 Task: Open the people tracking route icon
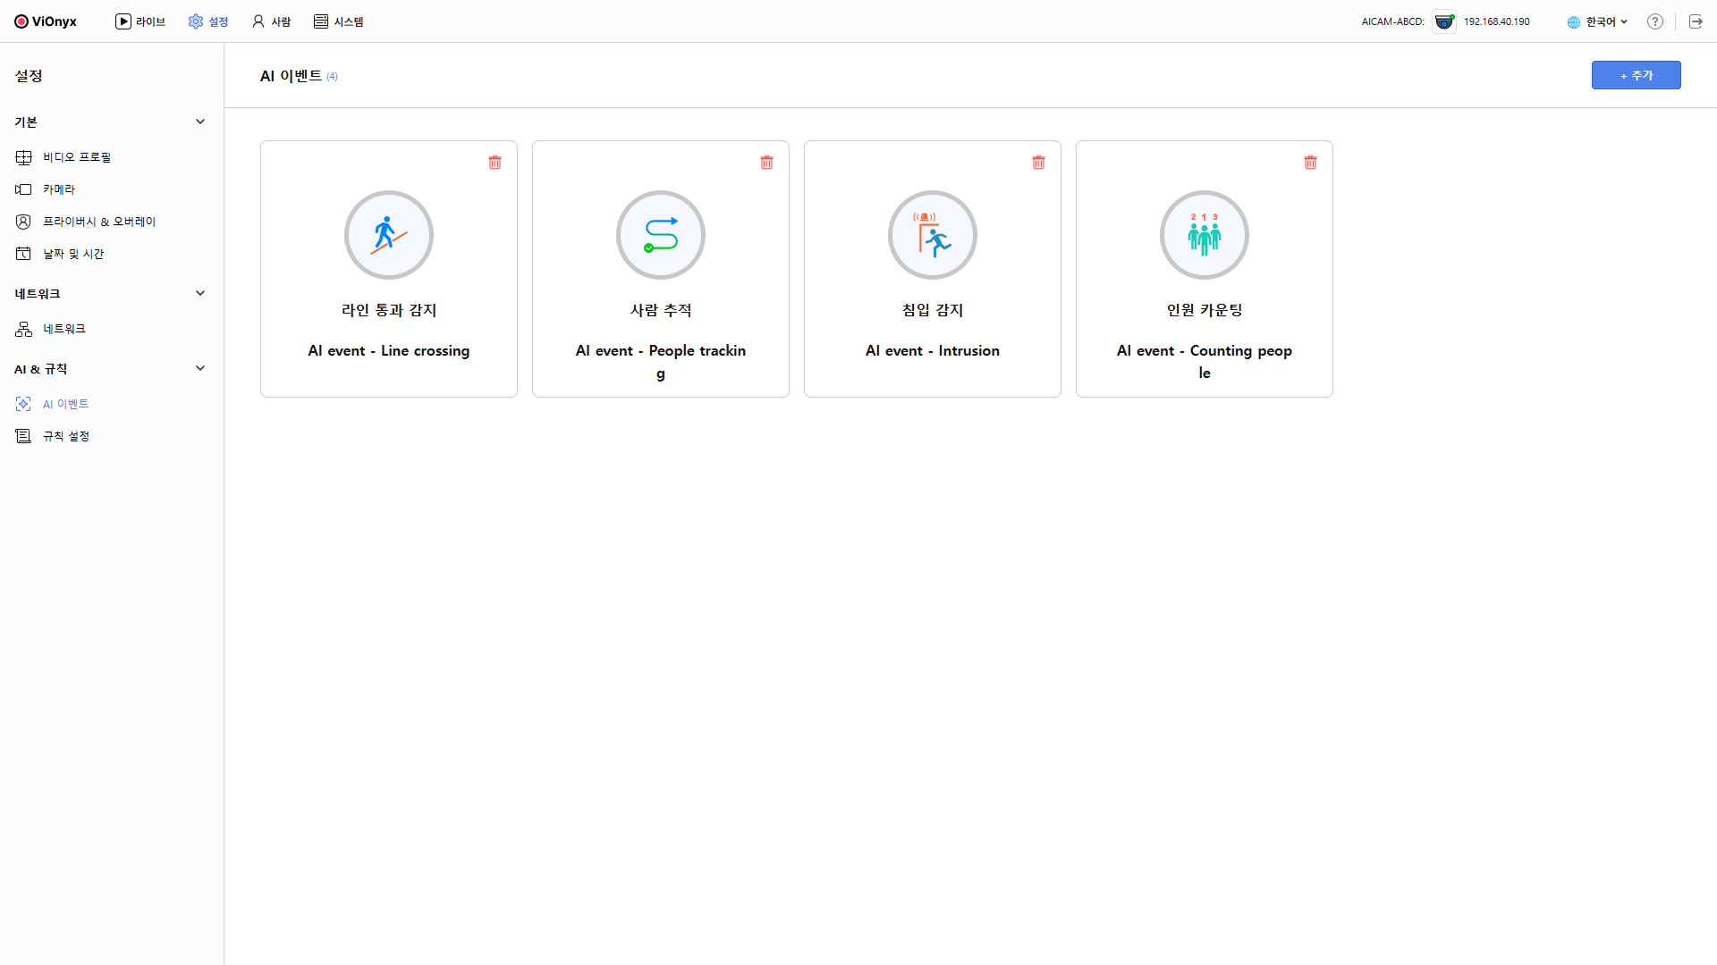pos(661,235)
